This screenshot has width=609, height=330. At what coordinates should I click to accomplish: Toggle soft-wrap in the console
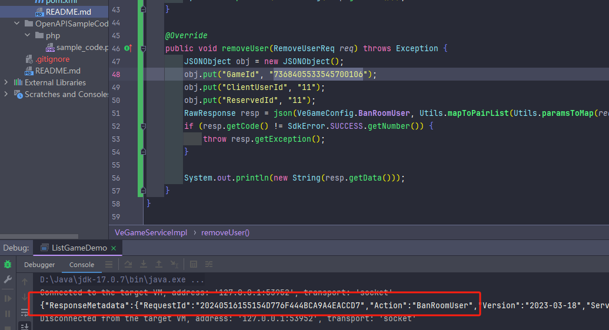(x=25, y=312)
